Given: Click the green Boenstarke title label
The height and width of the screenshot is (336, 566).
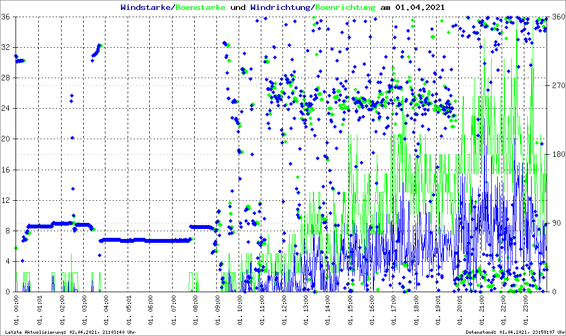Looking at the screenshot, I should (x=200, y=8).
